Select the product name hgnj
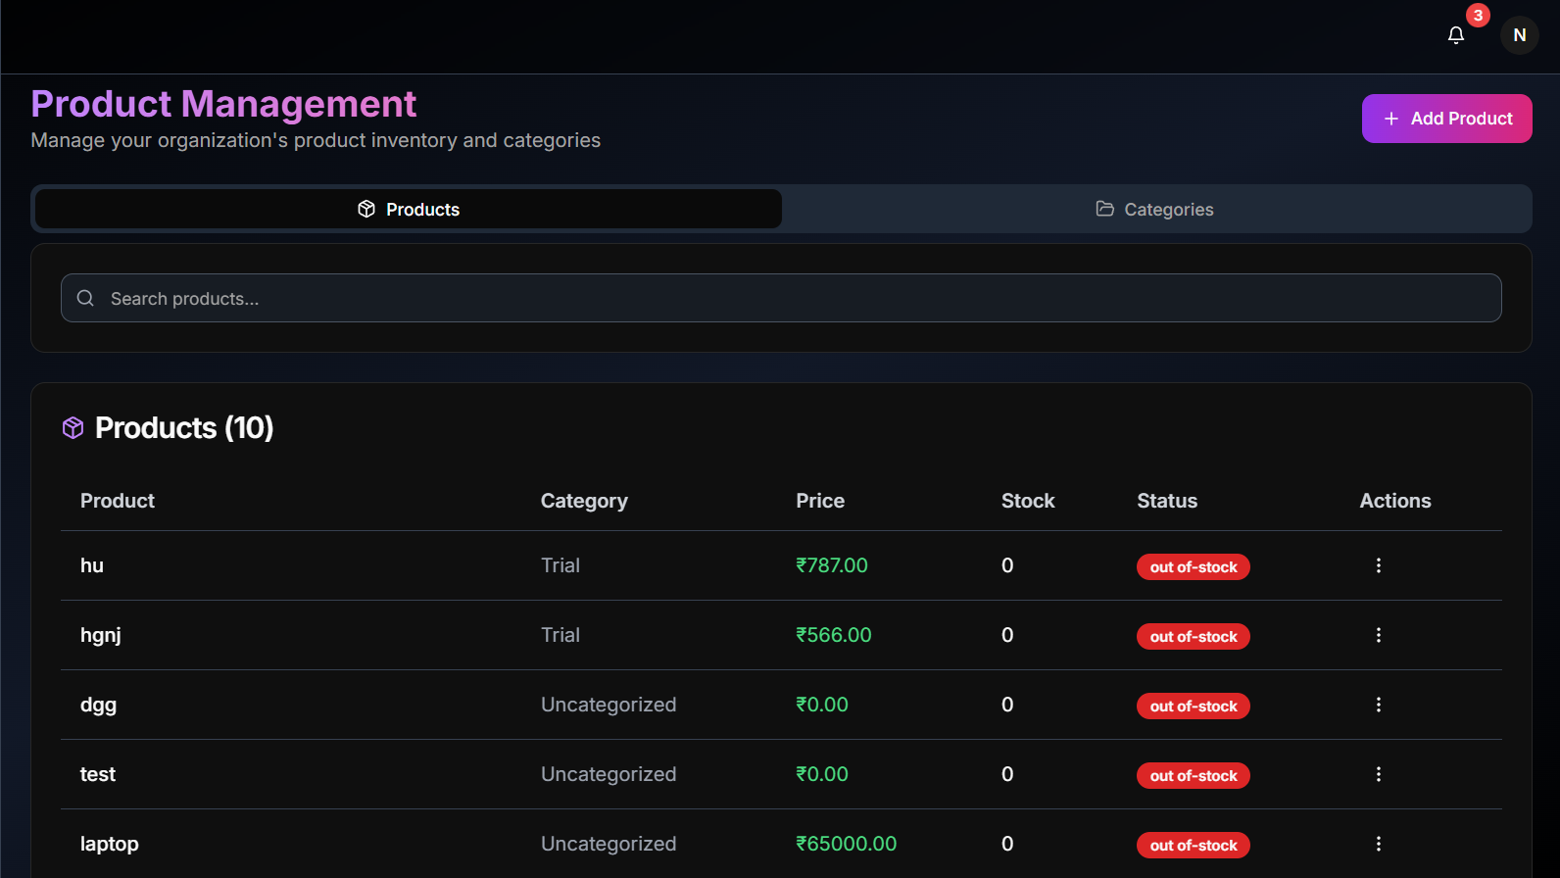This screenshot has height=878, width=1560. click(x=101, y=635)
